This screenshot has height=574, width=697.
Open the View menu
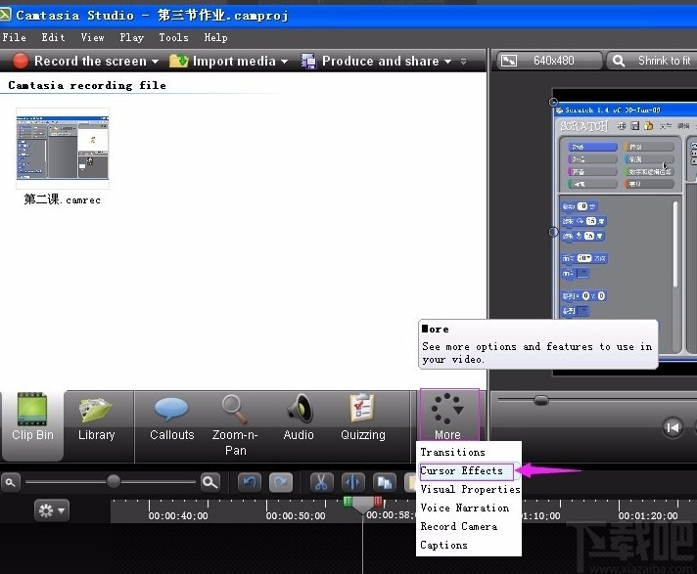(92, 38)
